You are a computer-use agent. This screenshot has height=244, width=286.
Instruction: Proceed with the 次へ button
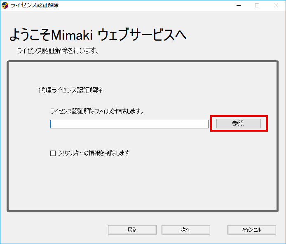tap(186, 230)
